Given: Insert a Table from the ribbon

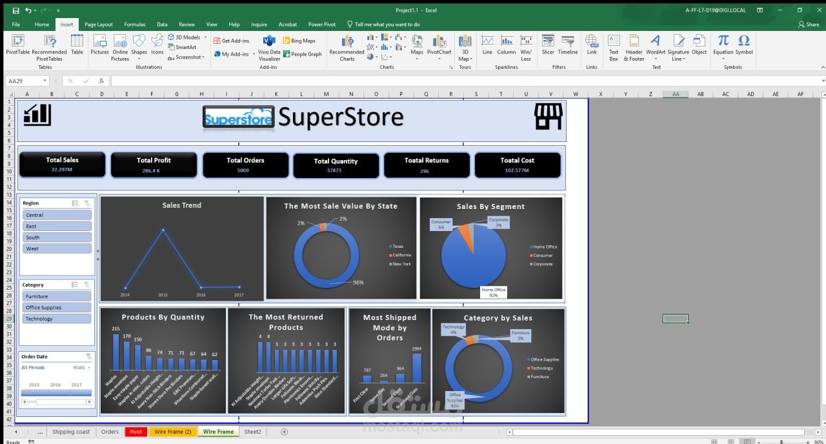Looking at the screenshot, I should coord(77,45).
